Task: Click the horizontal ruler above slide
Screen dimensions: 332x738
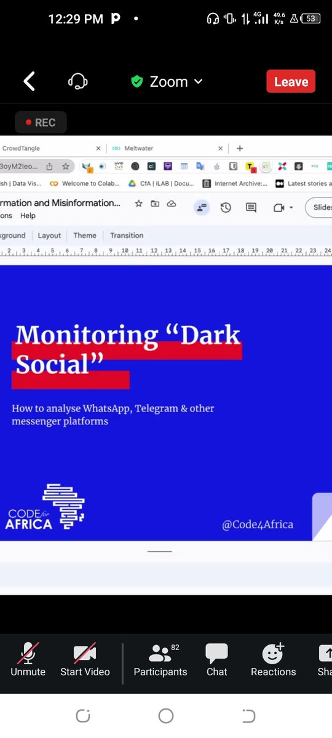Action: pos(166,252)
